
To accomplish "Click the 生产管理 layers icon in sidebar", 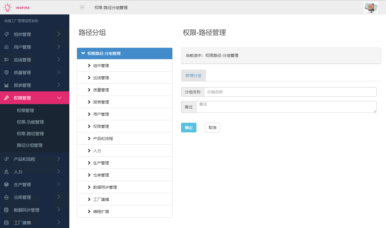I will [x=6, y=184].
